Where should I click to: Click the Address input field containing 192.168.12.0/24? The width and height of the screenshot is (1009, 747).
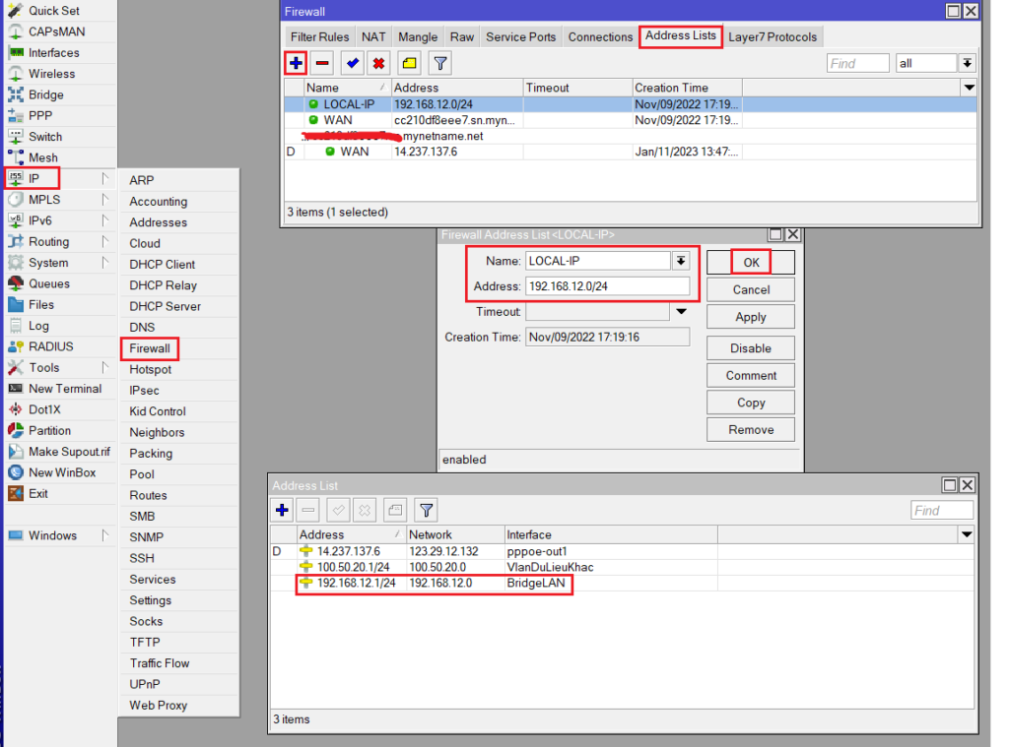pyautogui.click(x=607, y=286)
